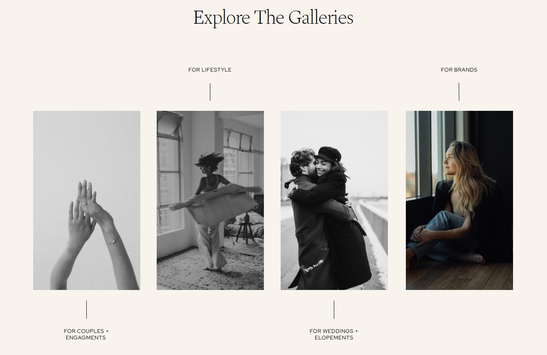547x355 pixels.
Task: Click the For Couples + Engagments label
Action: [86, 334]
